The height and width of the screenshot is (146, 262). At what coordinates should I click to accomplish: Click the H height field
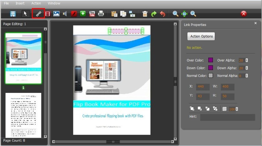[x=228, y=96]
